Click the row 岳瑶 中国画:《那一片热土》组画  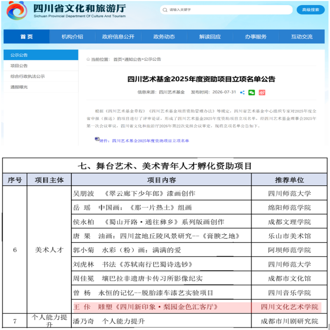point(161,208)
